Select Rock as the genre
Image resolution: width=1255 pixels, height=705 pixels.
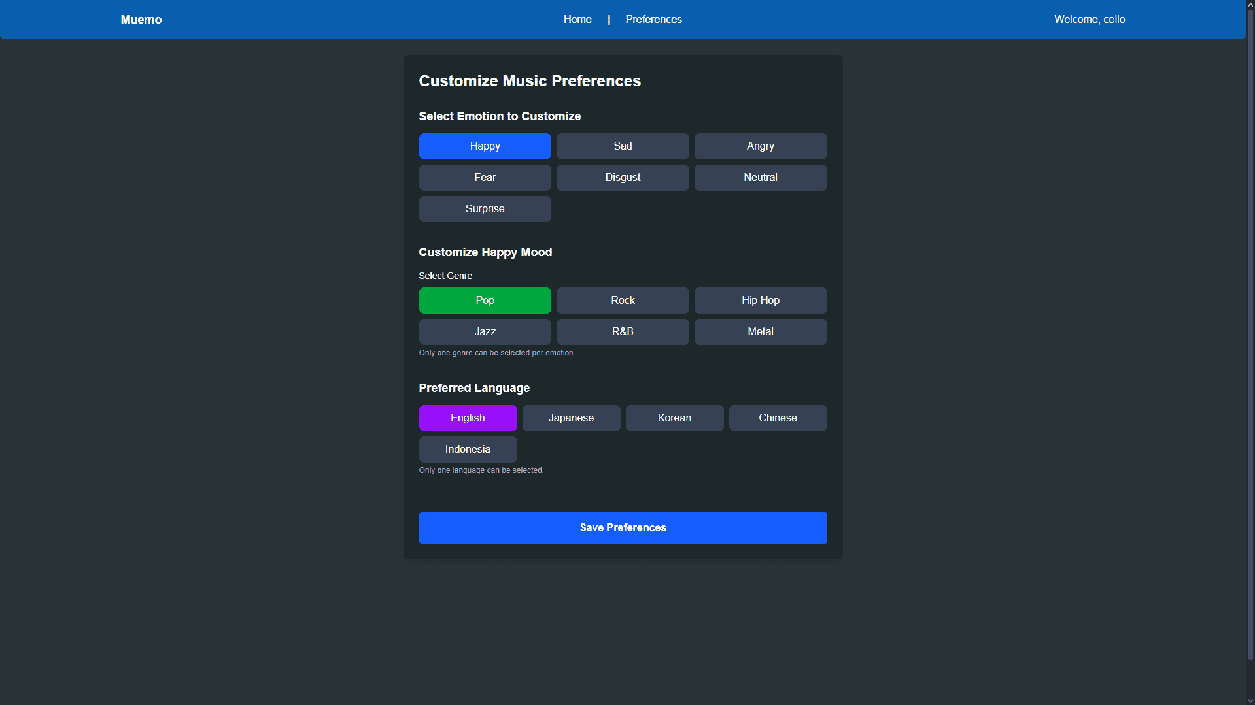(622, 301)
